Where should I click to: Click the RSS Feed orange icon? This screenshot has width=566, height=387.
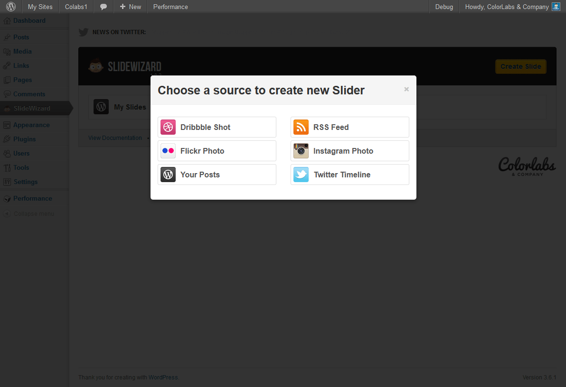tap(301, 127)
